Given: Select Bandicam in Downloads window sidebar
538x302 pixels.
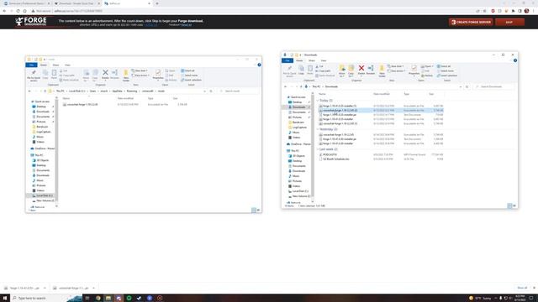Looking at the screenshot, I should click(x=298, y=122).
